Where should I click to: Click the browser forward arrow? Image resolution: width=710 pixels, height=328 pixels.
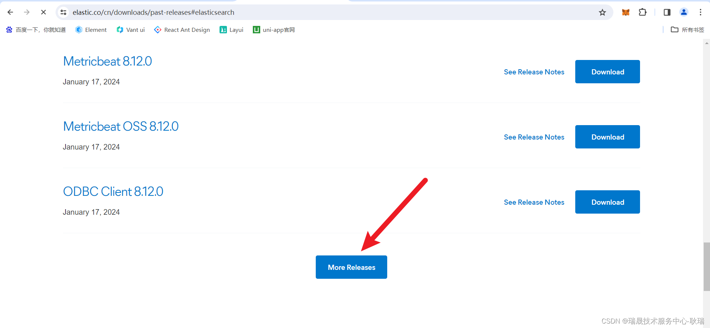click(x=27, y=12)
